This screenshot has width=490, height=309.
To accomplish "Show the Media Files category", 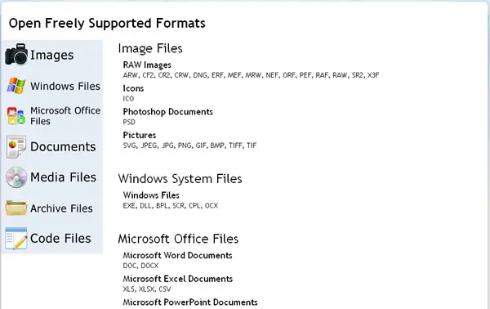I will [x=63, y=177].
